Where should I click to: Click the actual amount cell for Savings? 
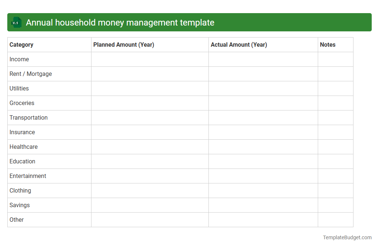point(263,205)
